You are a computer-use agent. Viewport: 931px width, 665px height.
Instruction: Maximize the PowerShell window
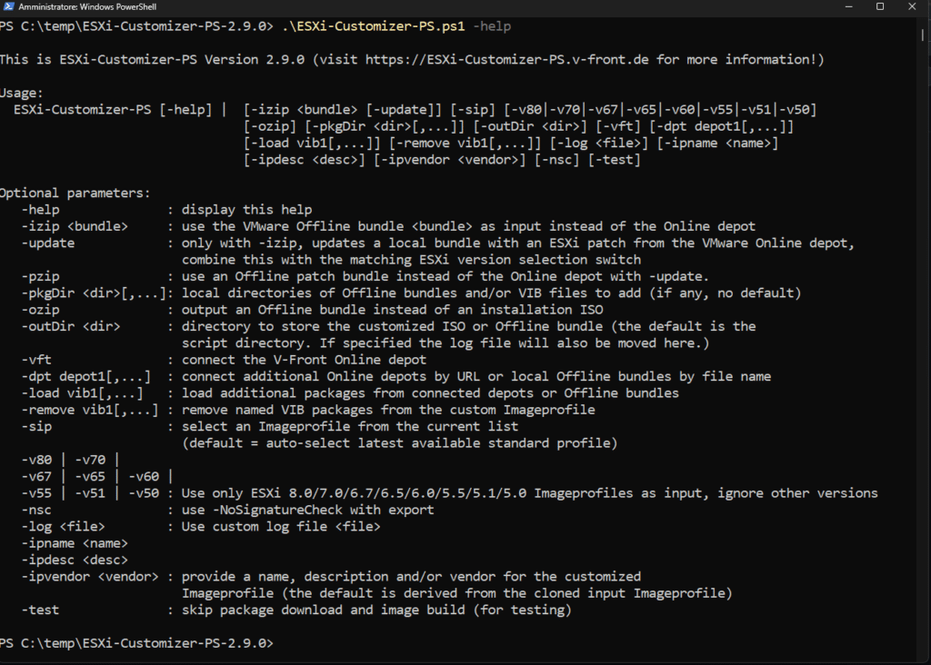(880, 6)
